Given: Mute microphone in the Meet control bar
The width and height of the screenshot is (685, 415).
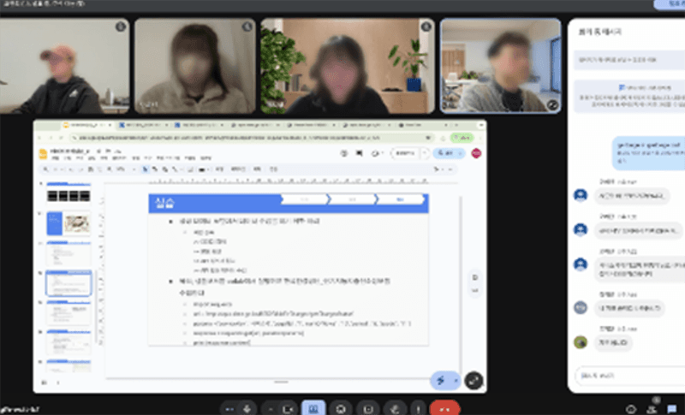Looking at the screenshot, I should (x=247, y=409).
